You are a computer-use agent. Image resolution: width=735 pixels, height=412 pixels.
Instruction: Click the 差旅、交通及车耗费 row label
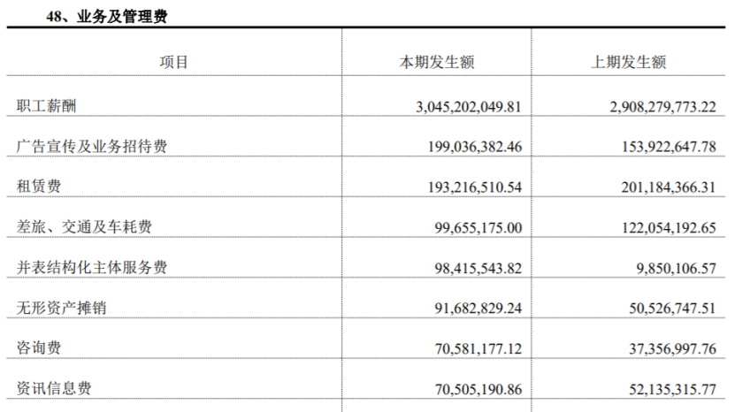pyautogui.click(x=83, y=227)
